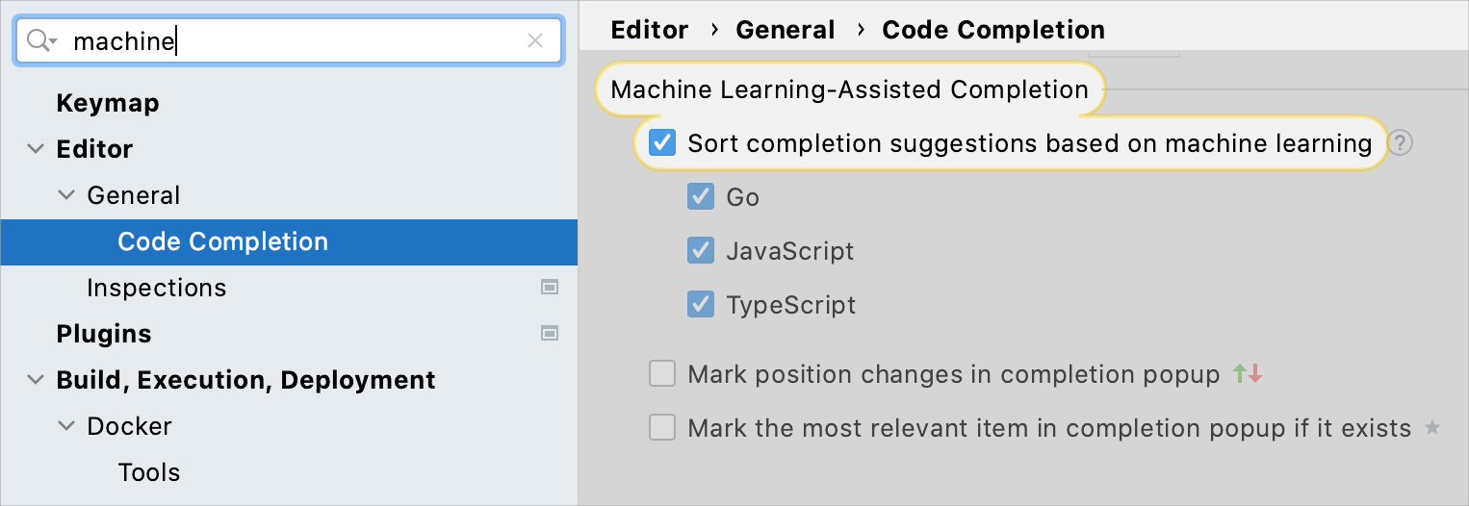
Task: Toggle the Go checkbox
Action: 701,197
